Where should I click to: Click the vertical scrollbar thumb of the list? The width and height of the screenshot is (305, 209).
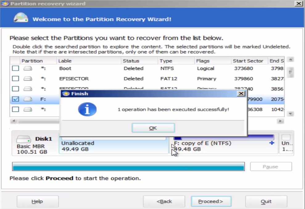pyautogui.click(x=291, y=72)
